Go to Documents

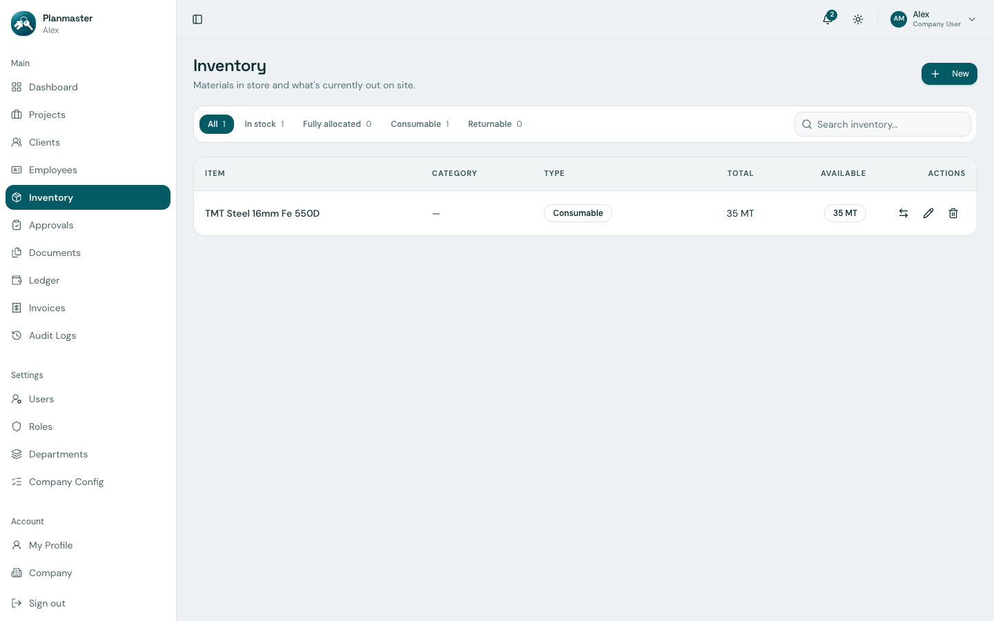tap(88, 253)
